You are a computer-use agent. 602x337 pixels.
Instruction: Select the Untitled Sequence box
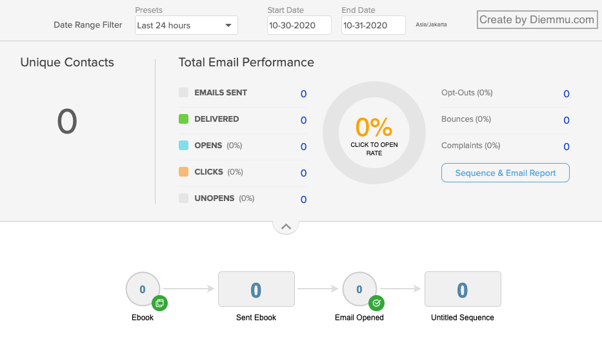click(463, 289)
